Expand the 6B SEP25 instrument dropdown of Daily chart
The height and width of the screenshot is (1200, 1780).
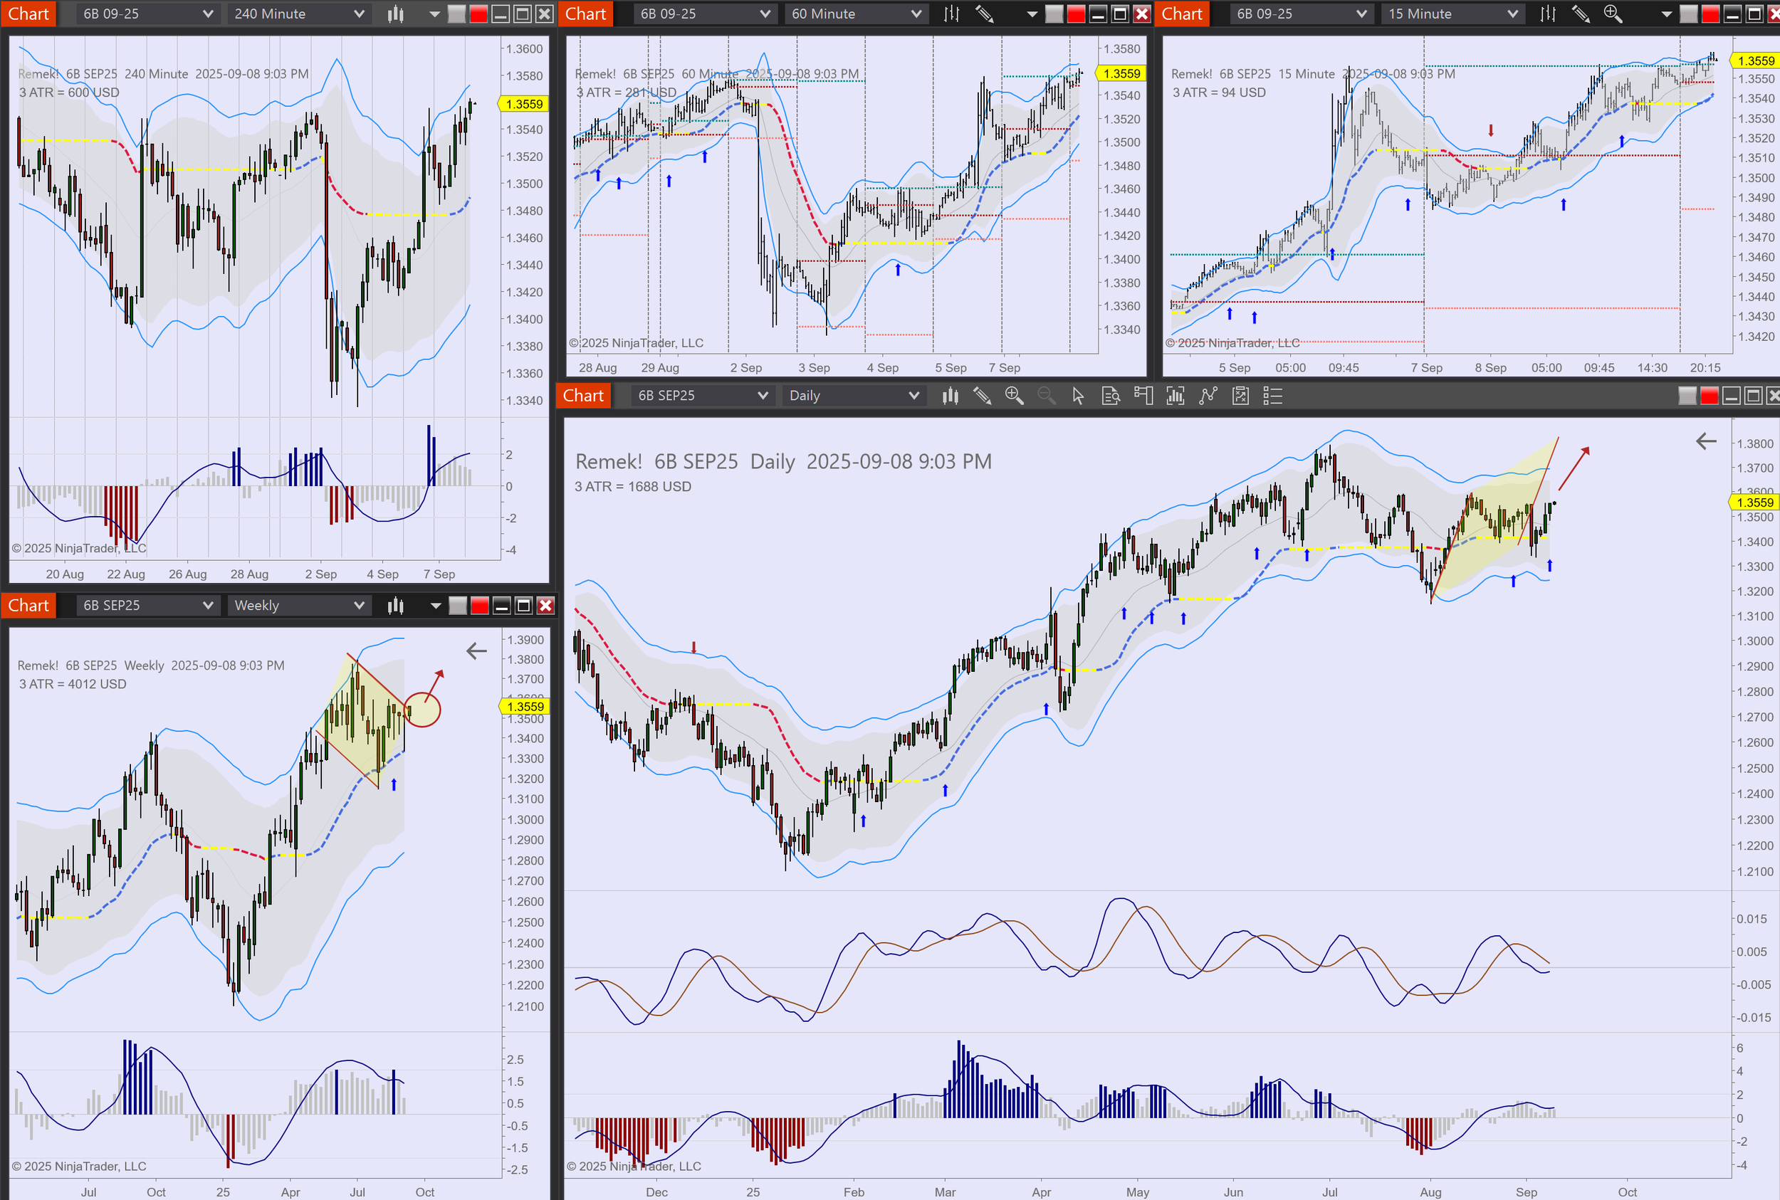tap(762, 396)
